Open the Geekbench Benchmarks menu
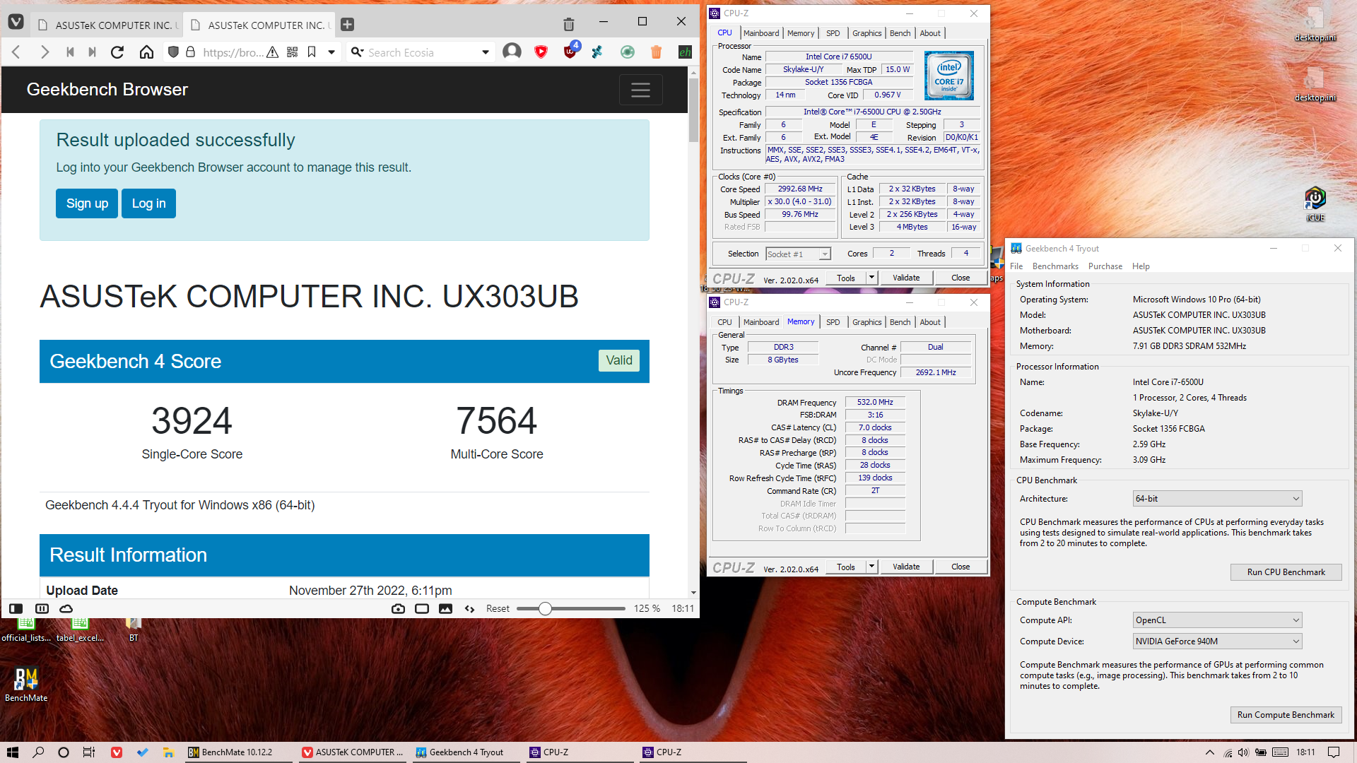This screenshot has width=1357, height=763. coord(1055,266)
